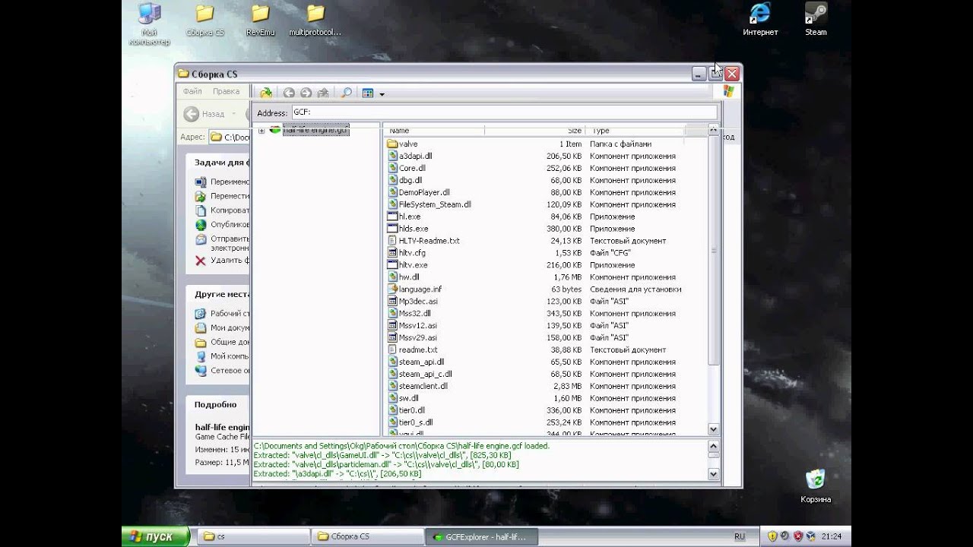Click the Open file icon in GCFExplorer toolbar
The image size is (973, 547).
(266, 93)
